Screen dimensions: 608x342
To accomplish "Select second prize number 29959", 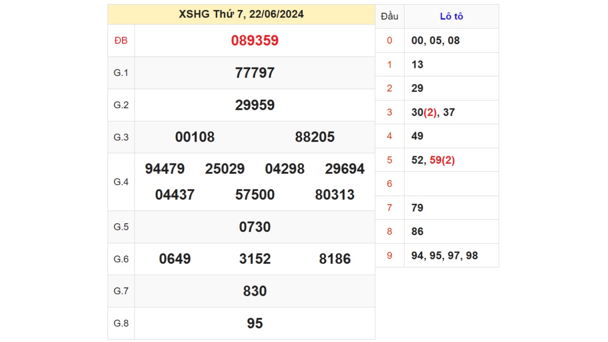I will tap(255, 105).
